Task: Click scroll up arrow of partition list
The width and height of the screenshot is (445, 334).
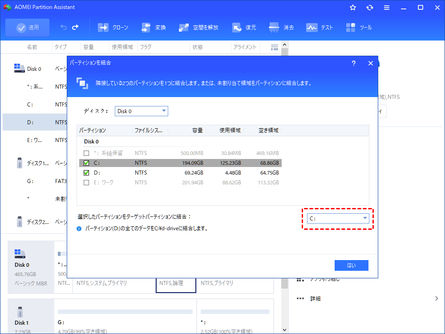Action: tap(285, 45)
